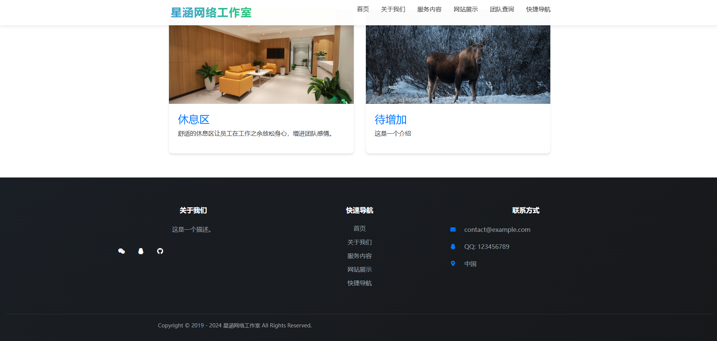Click the 休息区 card title

pos(194,120)
